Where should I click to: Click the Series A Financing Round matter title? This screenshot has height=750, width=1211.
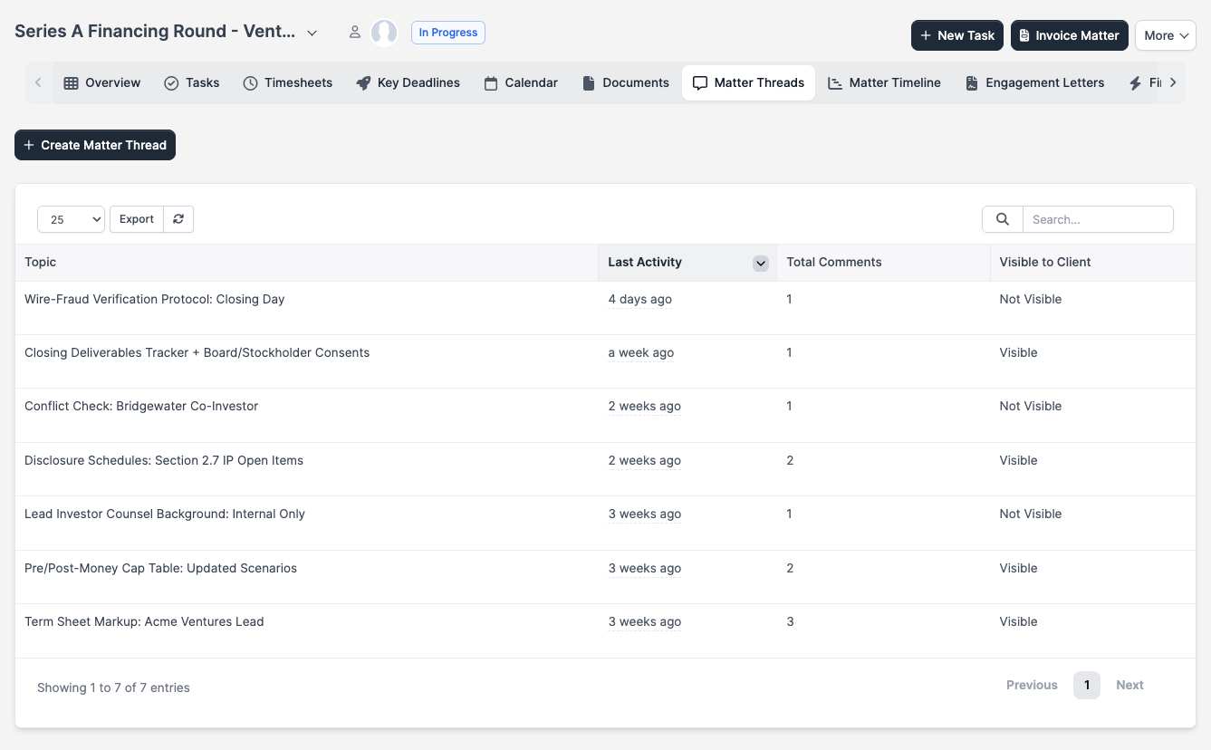155,32
